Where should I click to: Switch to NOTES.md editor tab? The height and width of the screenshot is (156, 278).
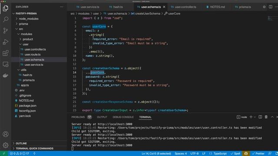[215, 7]
